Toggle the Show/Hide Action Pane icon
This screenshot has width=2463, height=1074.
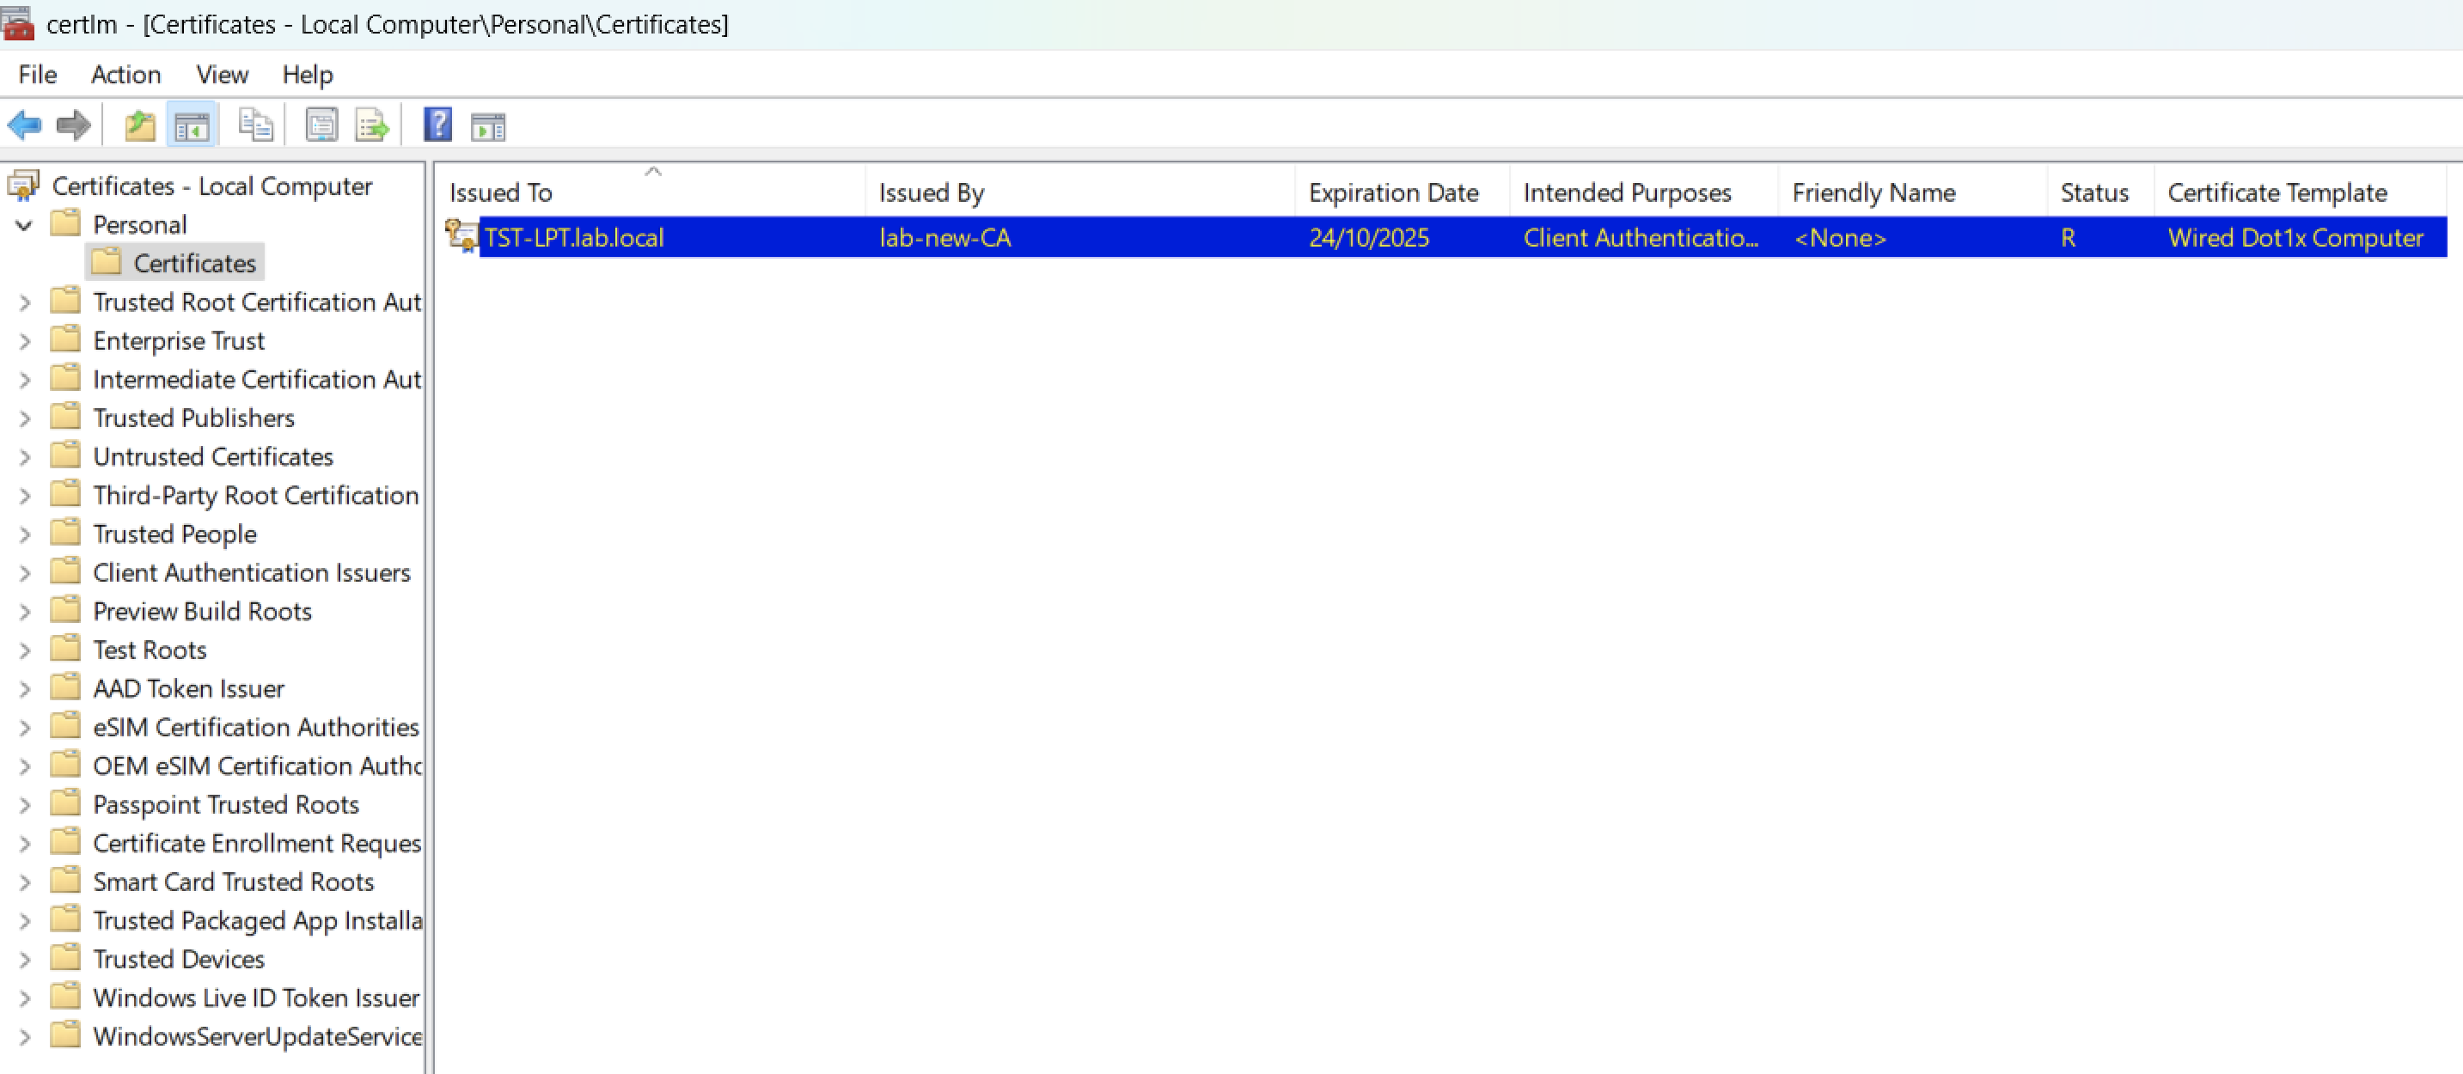[x=487, y=125]
